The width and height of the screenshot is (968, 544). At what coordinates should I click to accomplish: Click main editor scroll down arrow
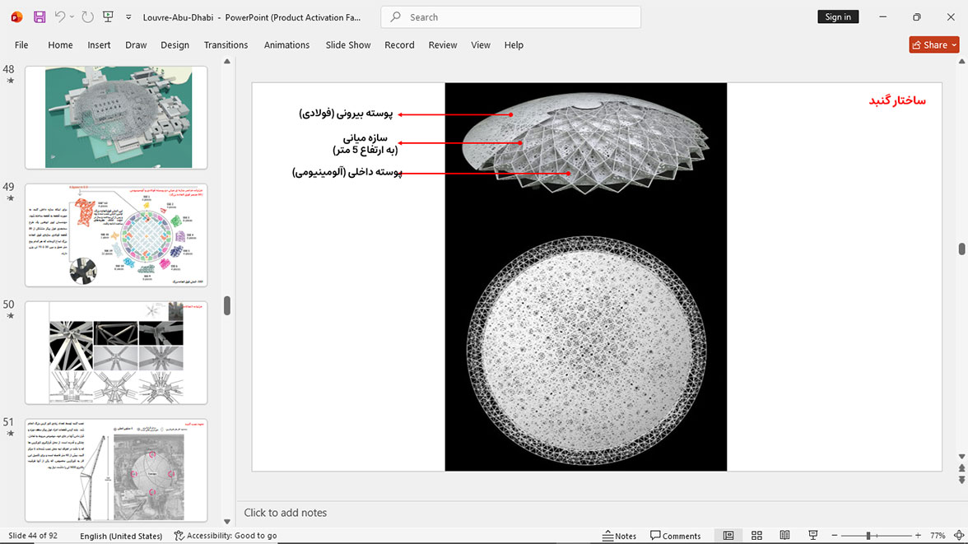(x=961, y=457)
